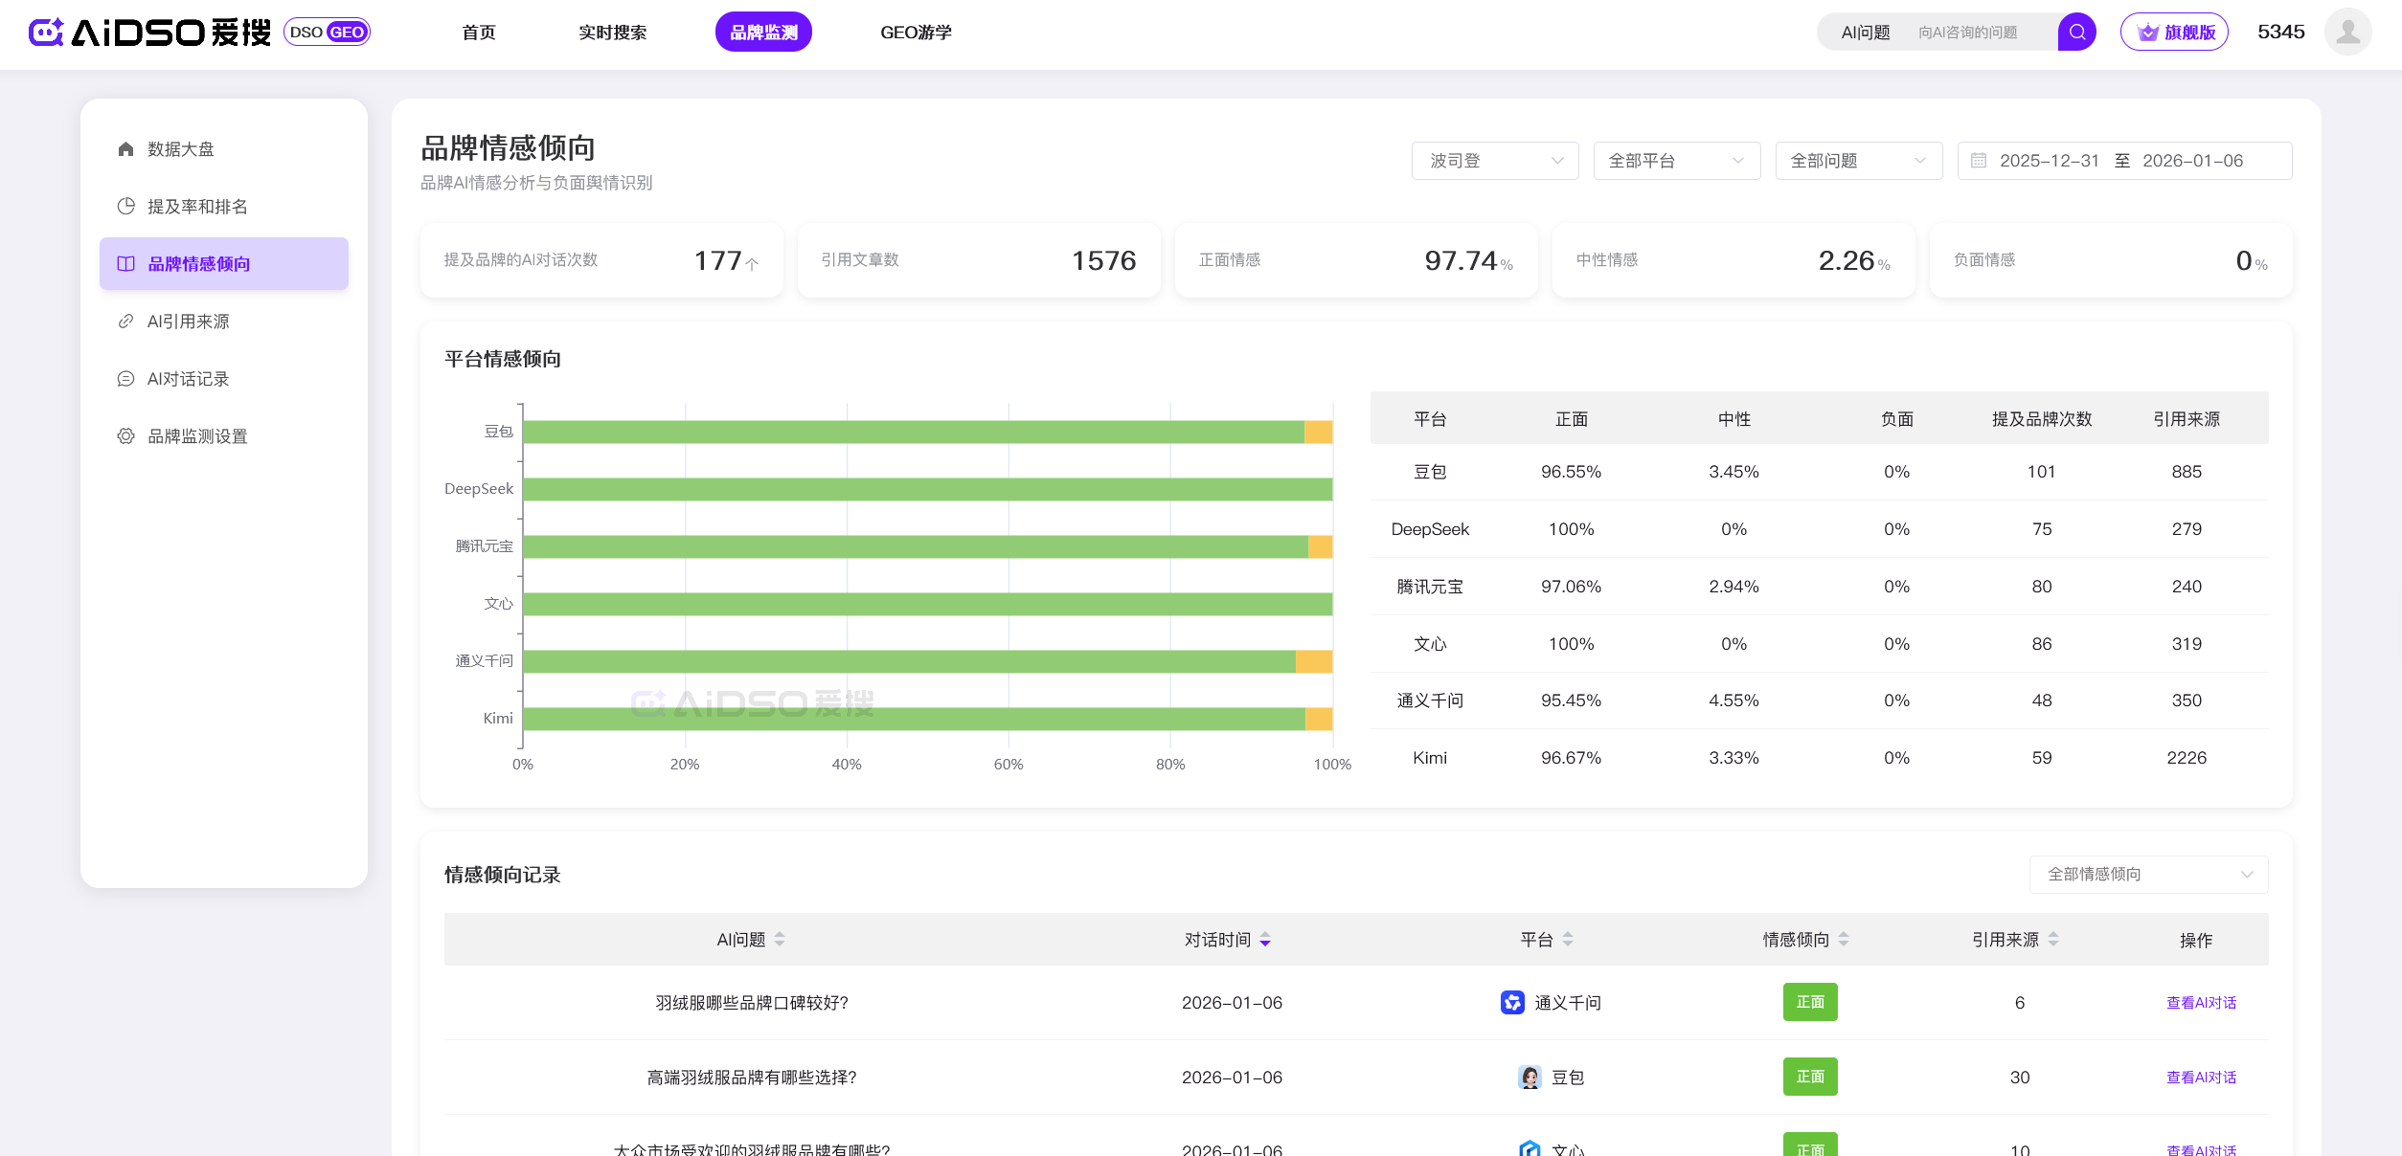Screen dimensions: 2402x1156
Task: Open the 全部情感倾向 filter dropdown
Action: point(2147,875)
